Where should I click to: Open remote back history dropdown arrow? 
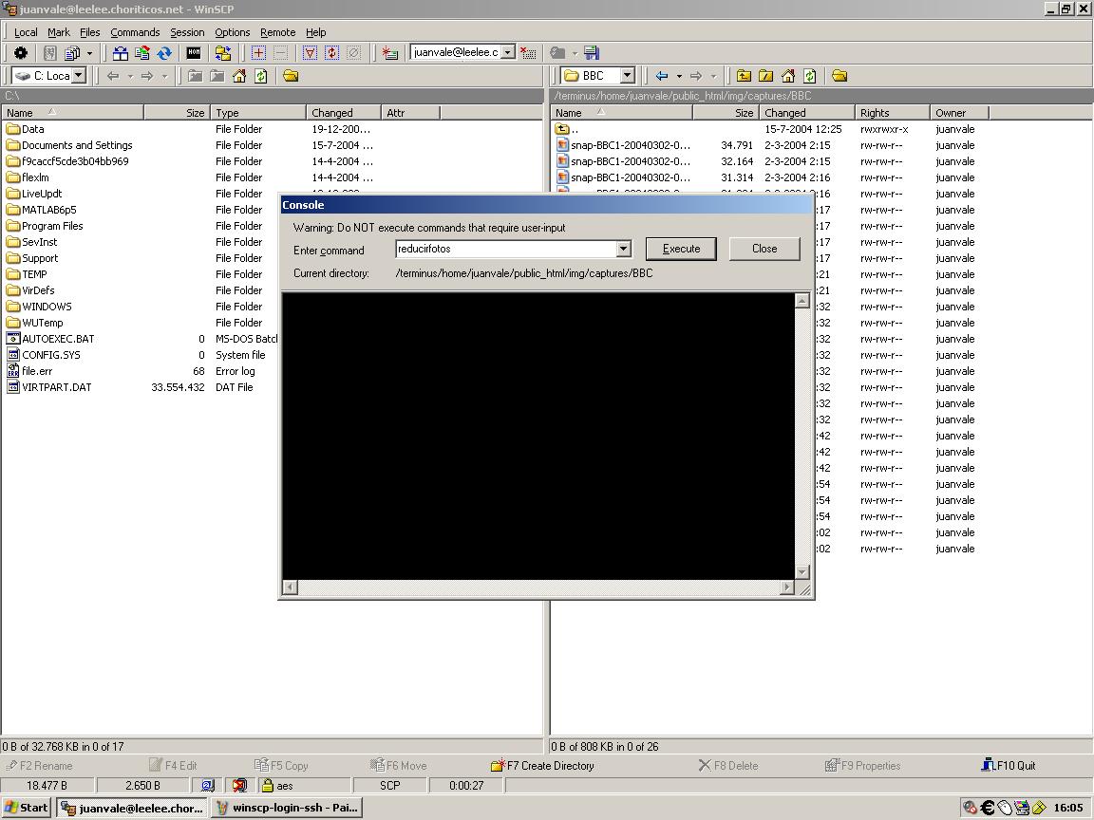tap(679, 76)
